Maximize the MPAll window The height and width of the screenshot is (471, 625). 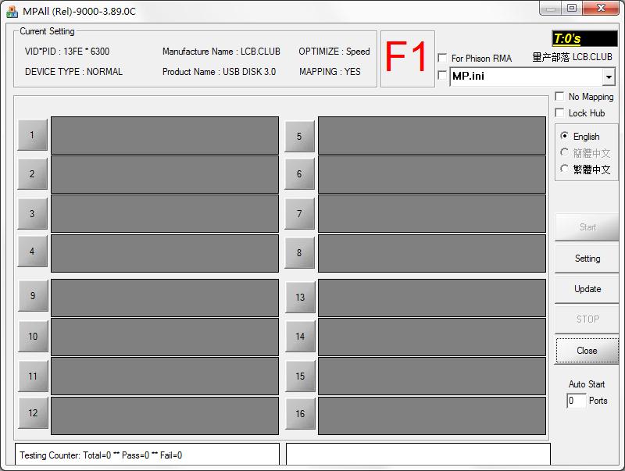click(572, 8)
